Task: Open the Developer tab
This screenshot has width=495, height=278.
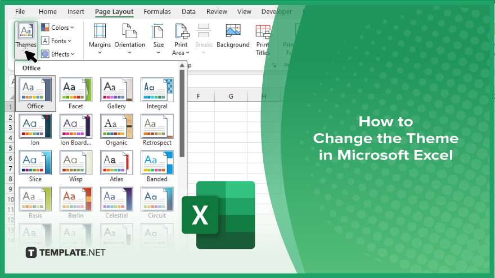Action: (x=277, y=12)
